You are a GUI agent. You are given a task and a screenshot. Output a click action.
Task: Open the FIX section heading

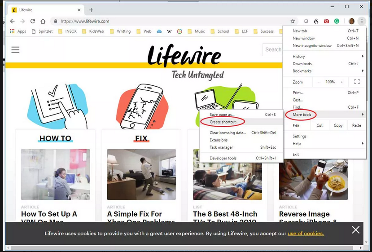pyautogui.click(x=141, y=138)
